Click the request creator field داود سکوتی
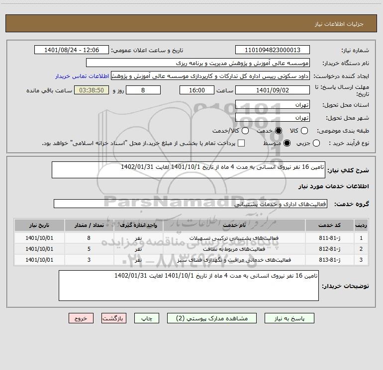 coord(210,76)
